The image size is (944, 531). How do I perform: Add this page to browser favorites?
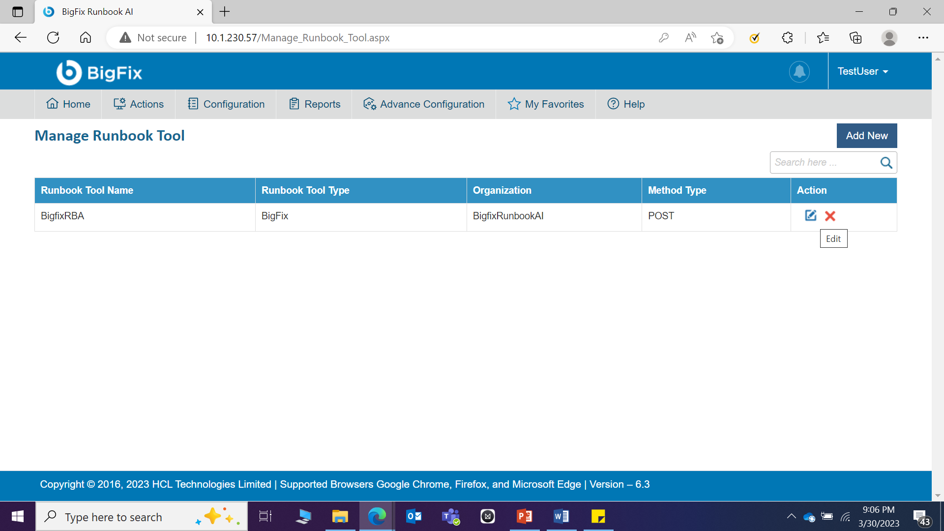pos(717,38)
